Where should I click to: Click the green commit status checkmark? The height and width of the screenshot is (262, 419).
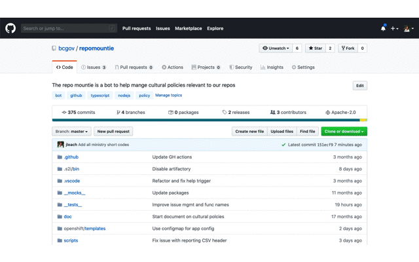[x=283, y=145]
